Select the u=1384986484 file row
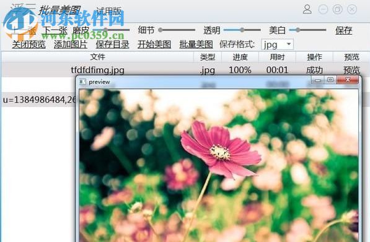The image size is (370, 242). (x=38, y=100)
